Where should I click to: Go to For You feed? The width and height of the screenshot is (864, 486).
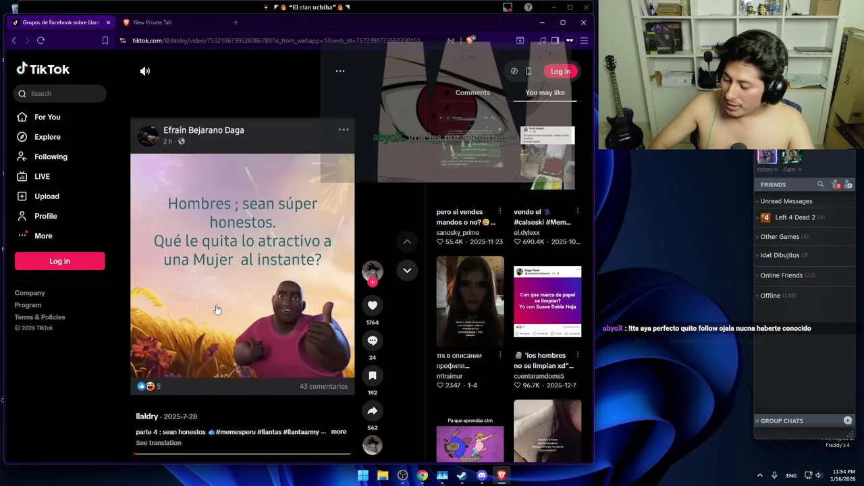(x=38, y=117)
